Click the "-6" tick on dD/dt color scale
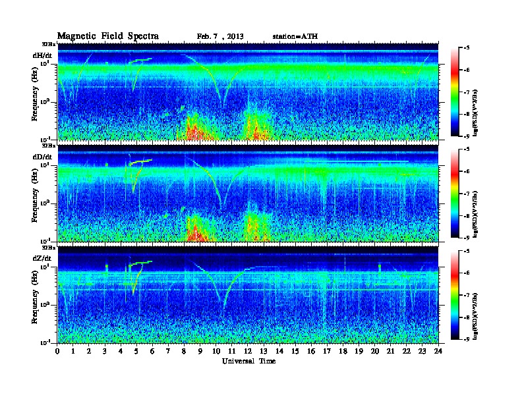522x403 pixels. pos(467,171)
